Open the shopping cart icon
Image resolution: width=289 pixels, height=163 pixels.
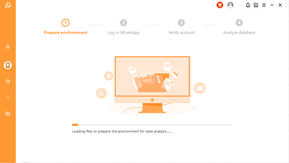coord(220,5)
